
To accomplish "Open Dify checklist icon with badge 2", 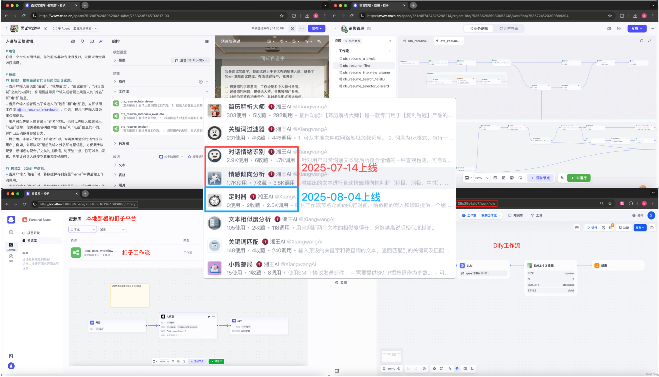I will pyautogui.click(x=611, y=228).
